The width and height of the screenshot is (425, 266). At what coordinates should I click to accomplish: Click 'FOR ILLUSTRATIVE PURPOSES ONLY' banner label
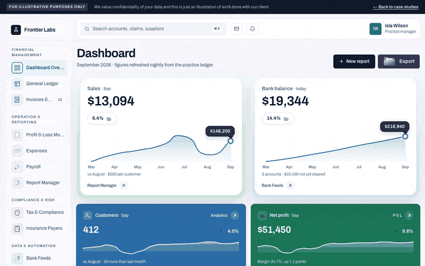coord(47,7)
